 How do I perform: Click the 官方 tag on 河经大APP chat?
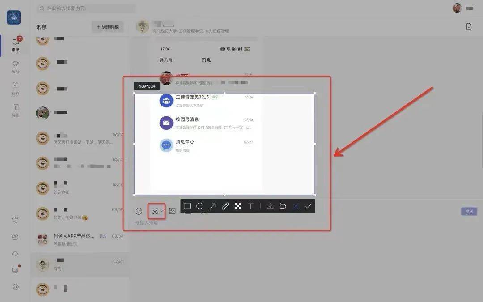(103, 236)
